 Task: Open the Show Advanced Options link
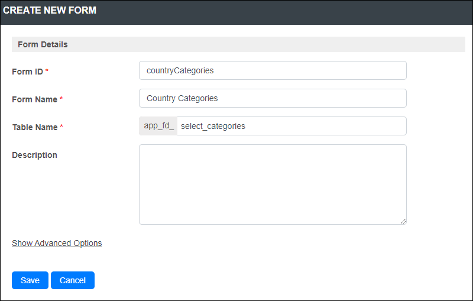coord(57,243)
